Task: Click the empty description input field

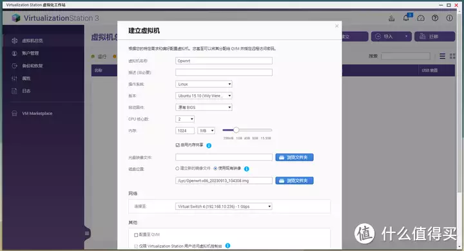Action: pos(224,72)
